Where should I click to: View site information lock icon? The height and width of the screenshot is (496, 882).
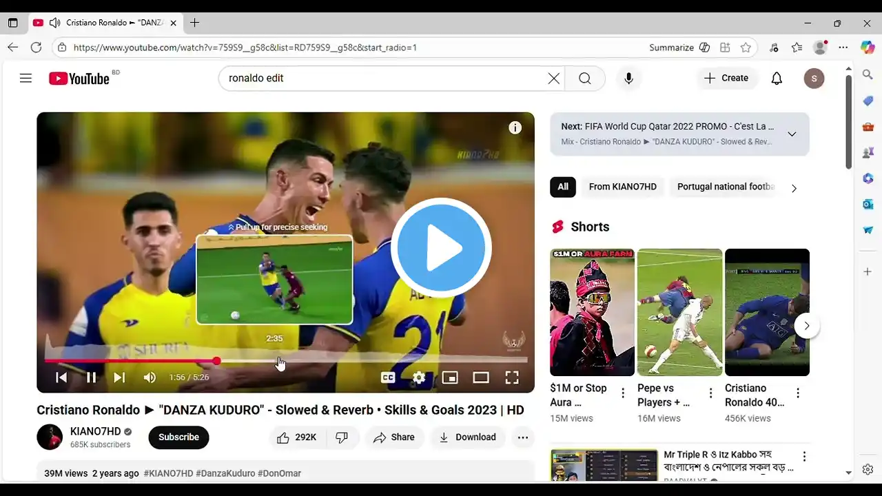pos(62,48)
